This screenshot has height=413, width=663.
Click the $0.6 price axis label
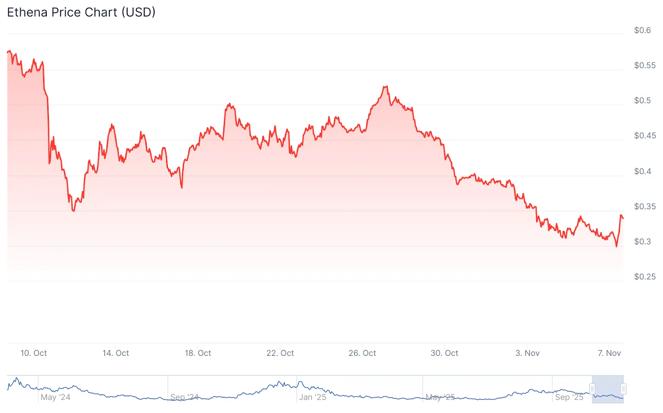tap(642, 30)
